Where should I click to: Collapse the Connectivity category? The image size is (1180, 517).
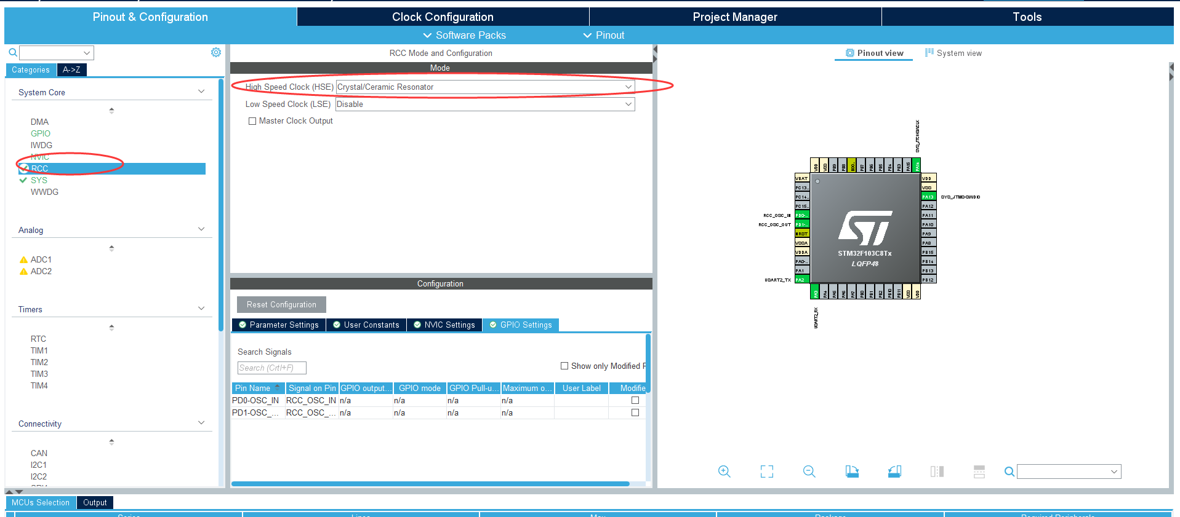click(x=201, y=423)
